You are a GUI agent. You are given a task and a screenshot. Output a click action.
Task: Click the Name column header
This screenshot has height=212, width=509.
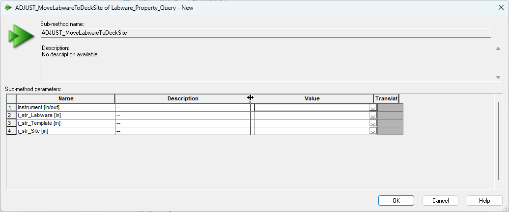[65, 98]
